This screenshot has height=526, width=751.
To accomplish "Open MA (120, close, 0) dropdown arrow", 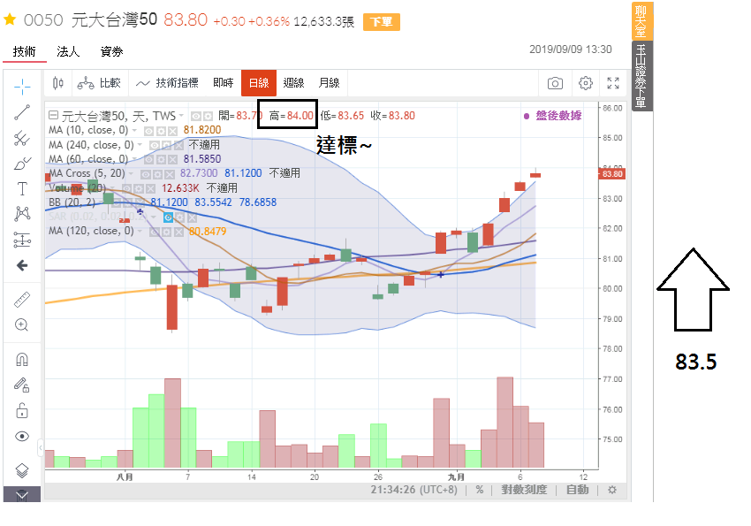I will 140,232.
